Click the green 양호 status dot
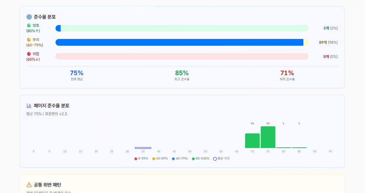This screenshot has width=365, height=193. (29, 25)
